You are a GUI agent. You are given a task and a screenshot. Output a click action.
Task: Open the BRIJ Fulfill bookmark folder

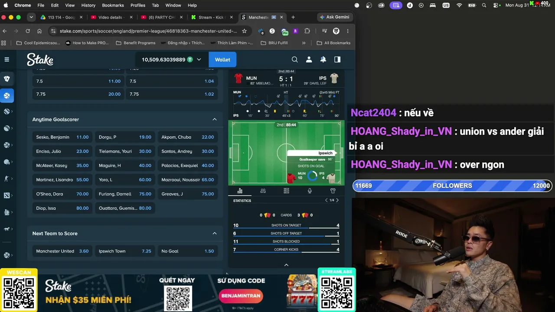(x=274, y=43)
